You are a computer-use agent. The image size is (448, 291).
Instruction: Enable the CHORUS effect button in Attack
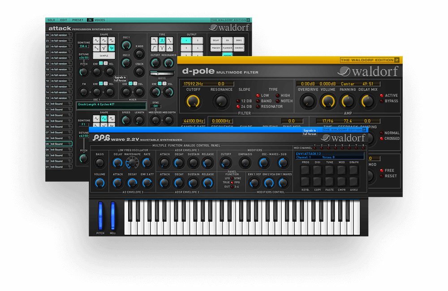(239, 48)
